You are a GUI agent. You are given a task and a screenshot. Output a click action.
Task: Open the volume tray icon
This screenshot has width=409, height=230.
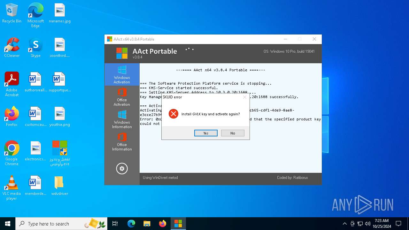coord(368,224)
